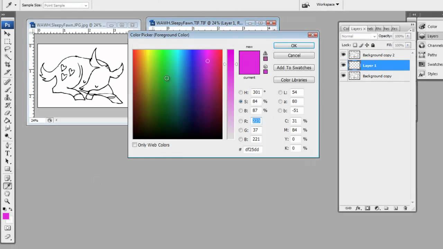Open the layer style fx menu

coord(358,208)
